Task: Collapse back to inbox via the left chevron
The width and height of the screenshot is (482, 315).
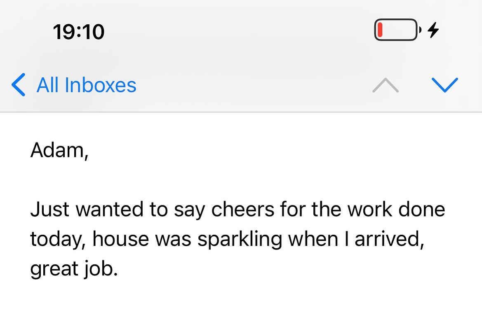Action: [x=17, y=85]
